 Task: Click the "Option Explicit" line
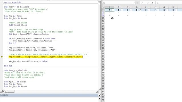(13, 2)
